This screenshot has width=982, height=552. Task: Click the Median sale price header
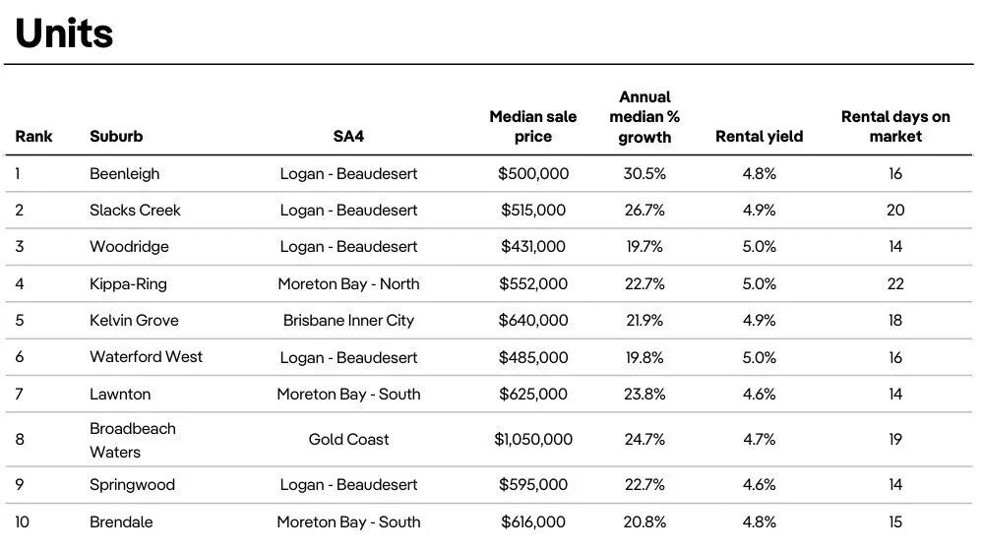(533, 127)
